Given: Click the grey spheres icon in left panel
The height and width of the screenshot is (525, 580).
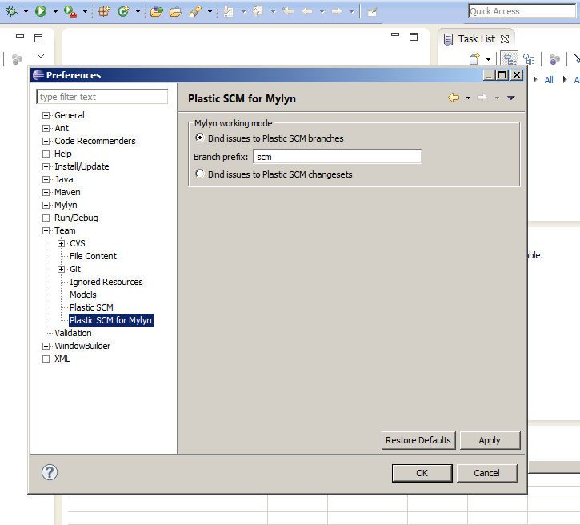Looking at the screenshot, I should [17, 59].
